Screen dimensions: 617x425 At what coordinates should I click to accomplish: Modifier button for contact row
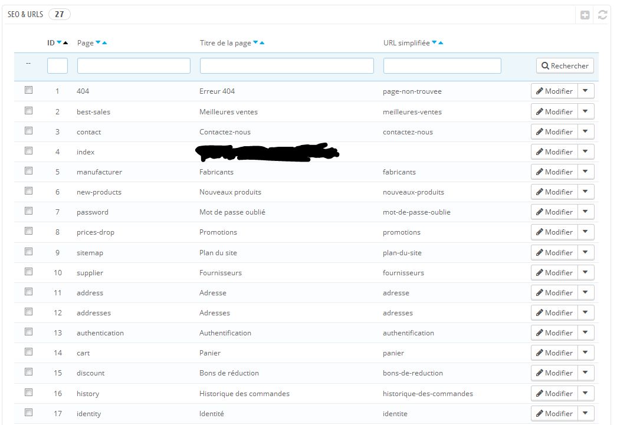[554, 131]
